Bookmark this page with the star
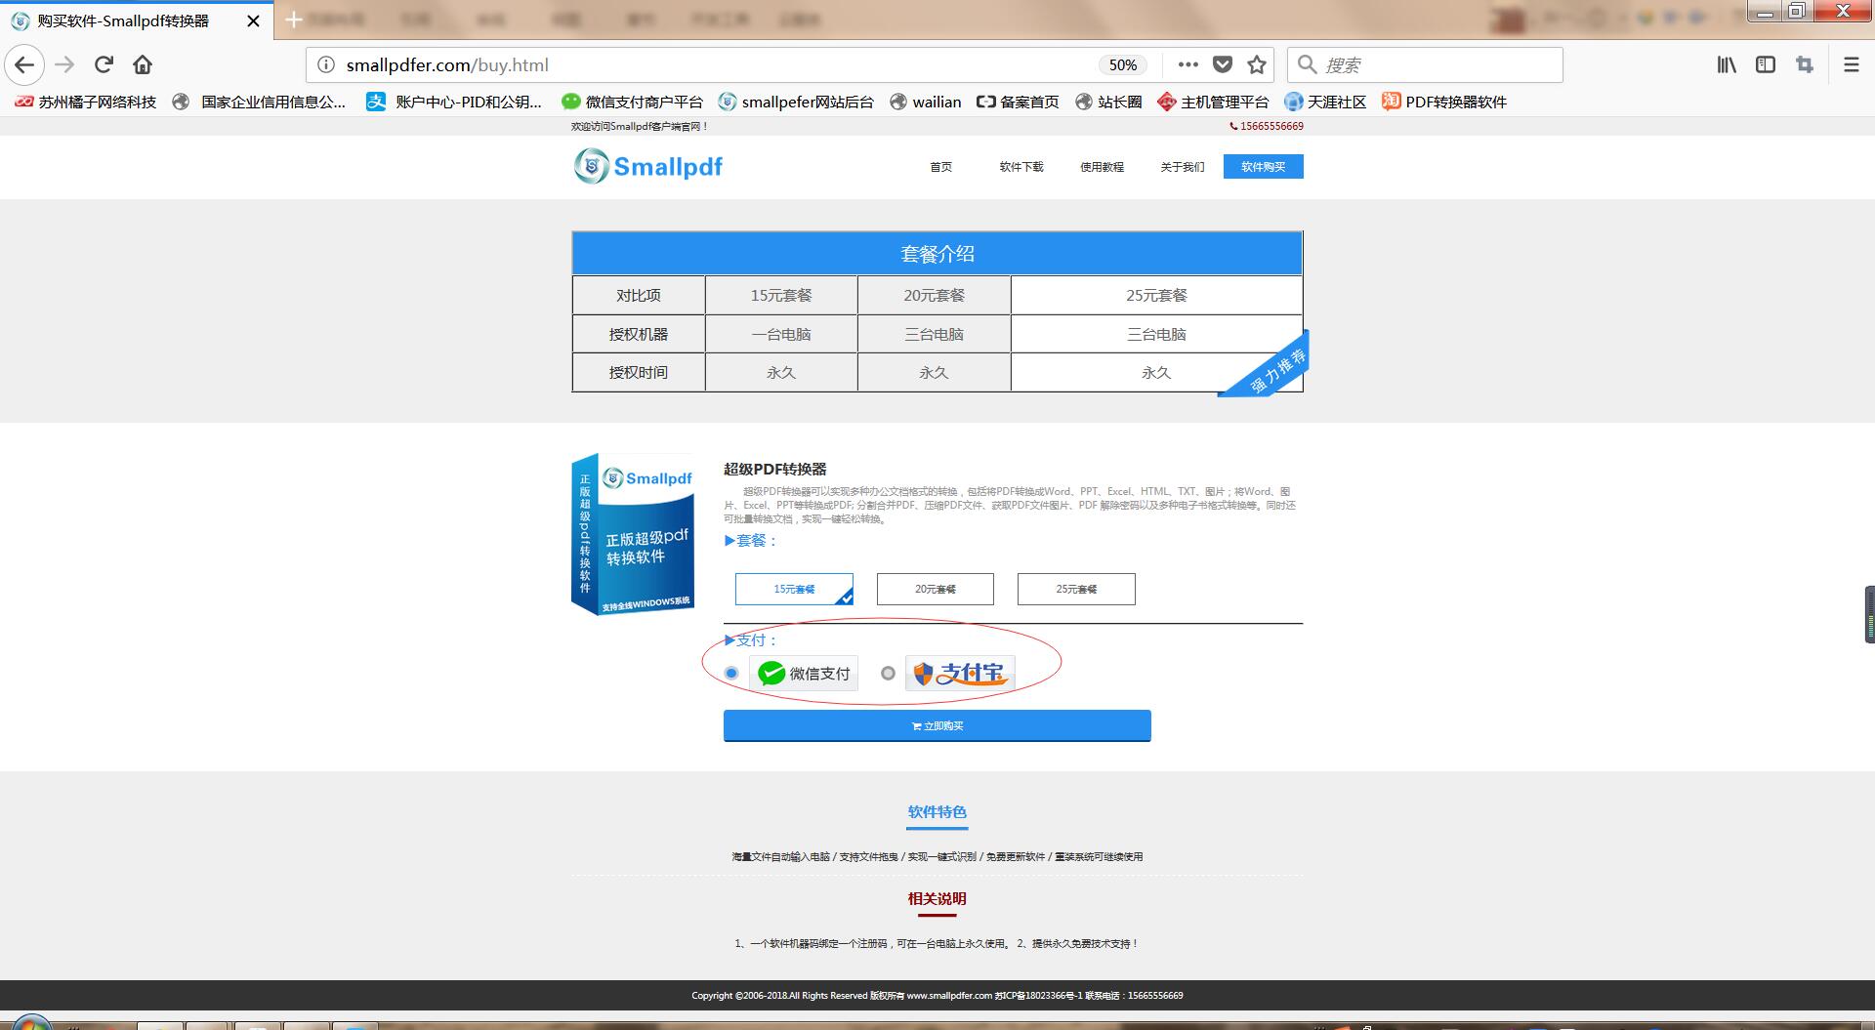The image size is (1875, 1030). pyautogui.click(x=1258, y=64)
